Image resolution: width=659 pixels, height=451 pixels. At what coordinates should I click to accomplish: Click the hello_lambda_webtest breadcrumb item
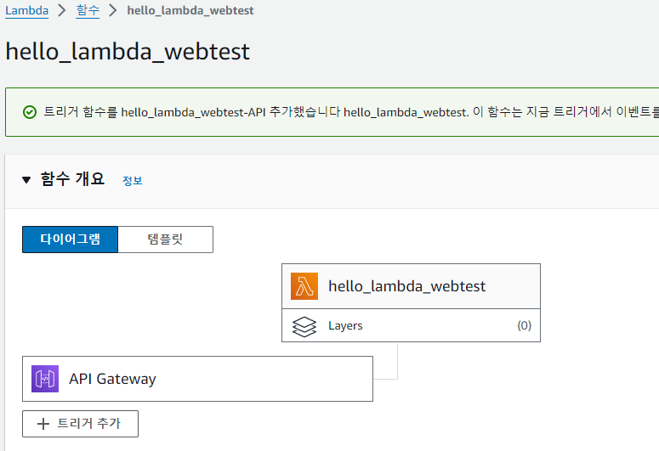pyautogui.click(x=190, y=10)
